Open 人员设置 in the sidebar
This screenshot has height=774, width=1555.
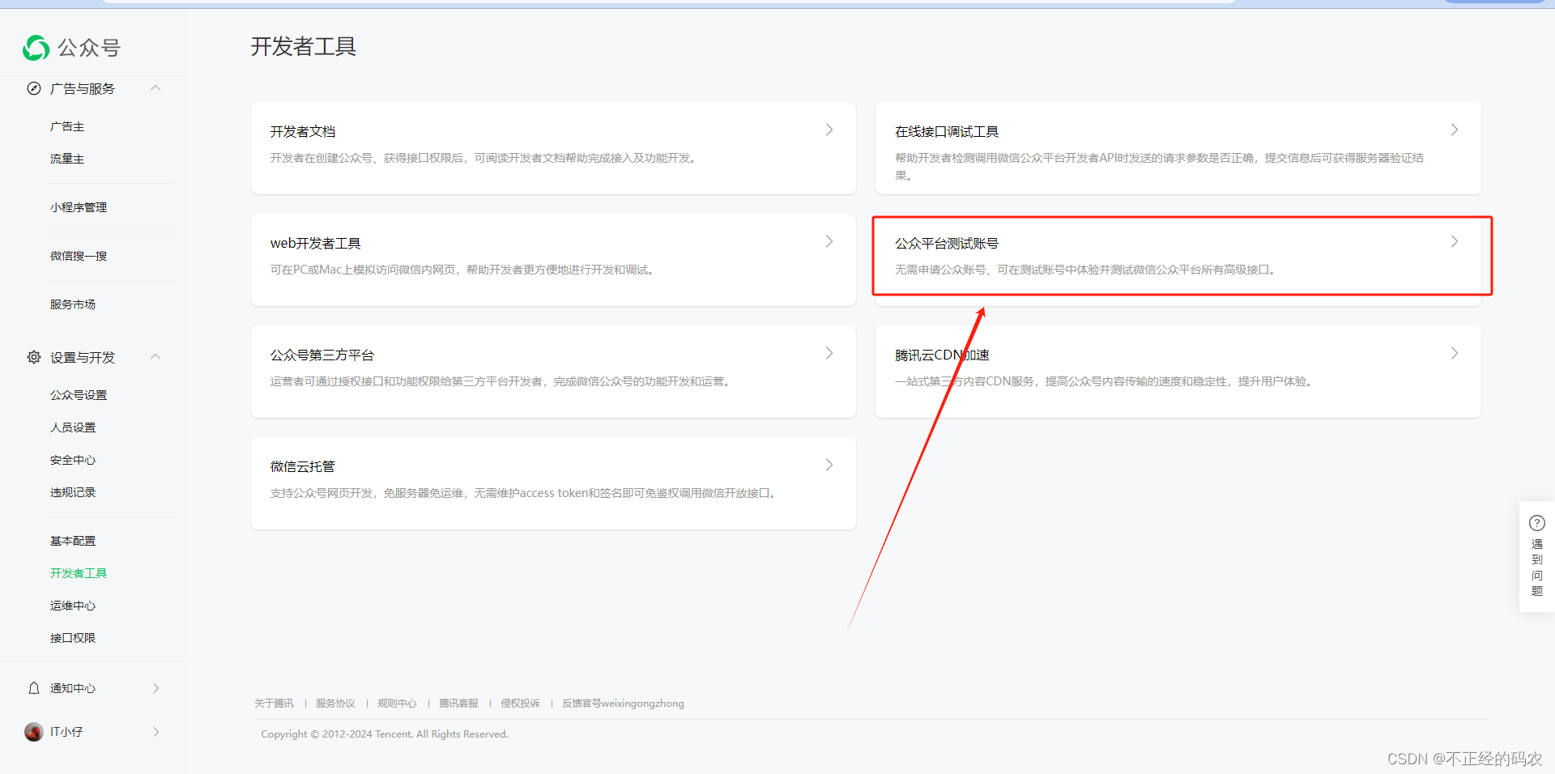tap(73, 427)
